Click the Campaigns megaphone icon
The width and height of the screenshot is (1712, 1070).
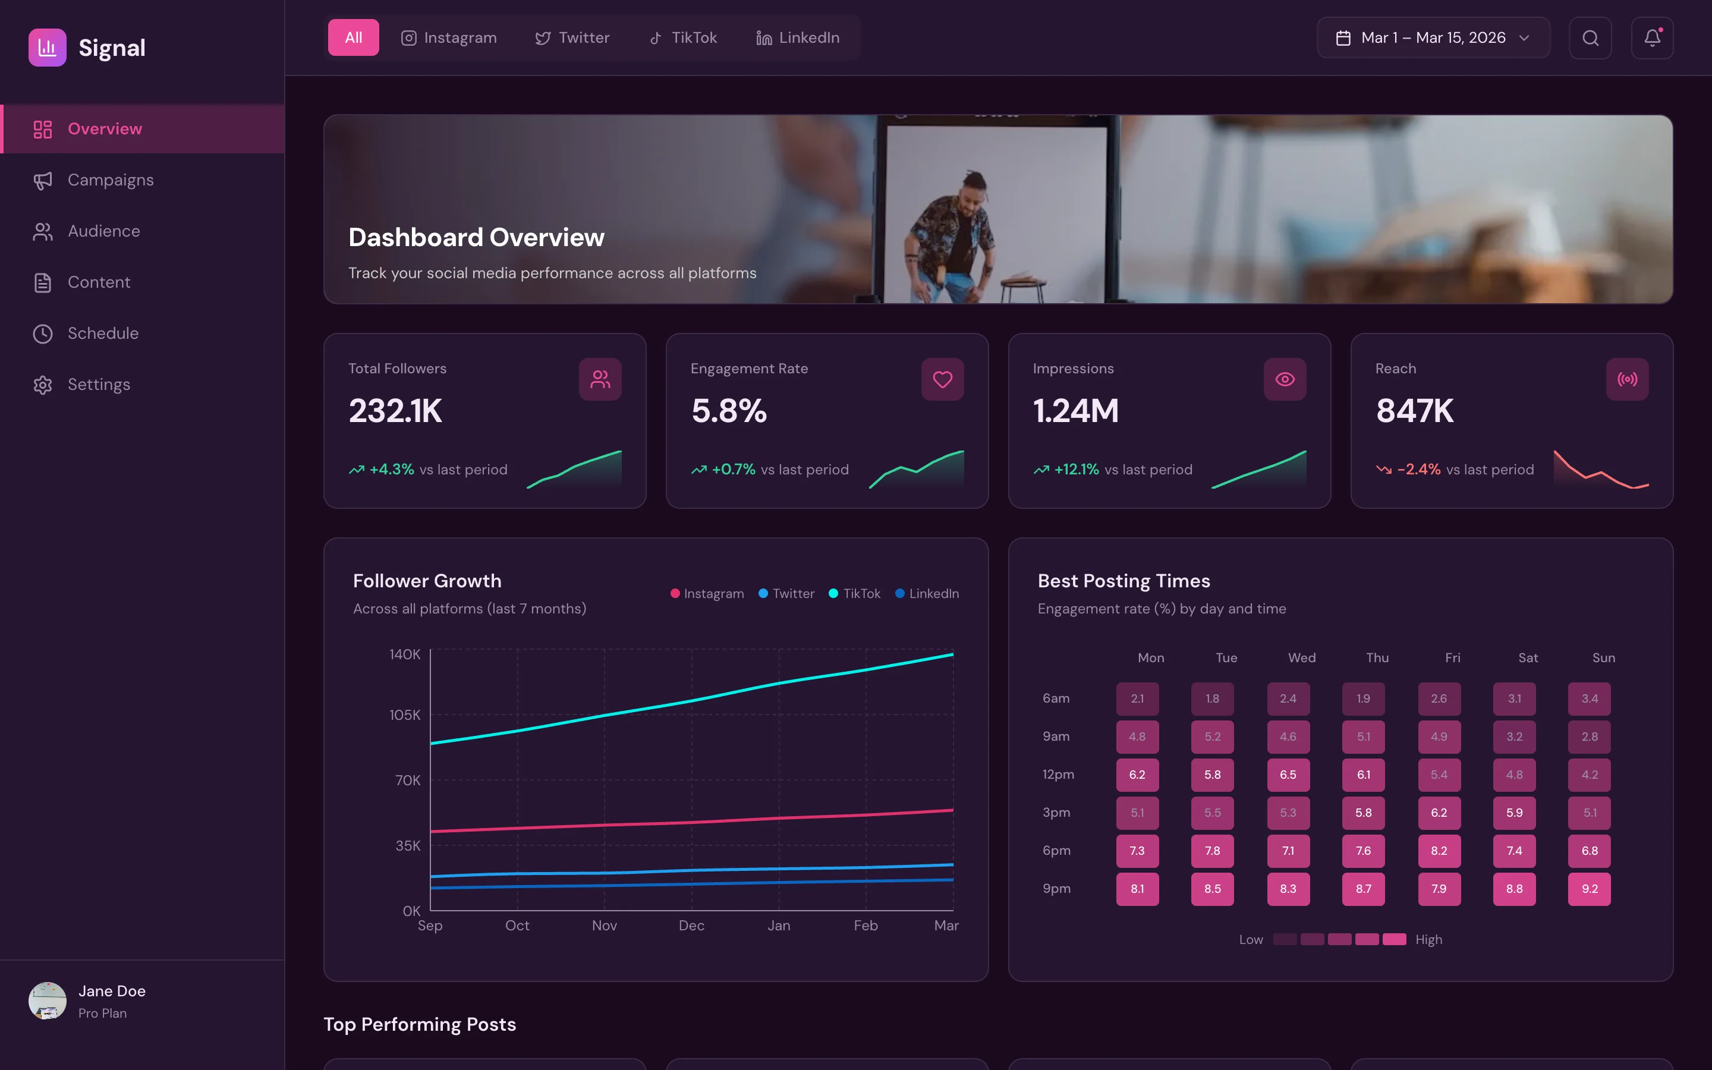click(x=42, y=181)
